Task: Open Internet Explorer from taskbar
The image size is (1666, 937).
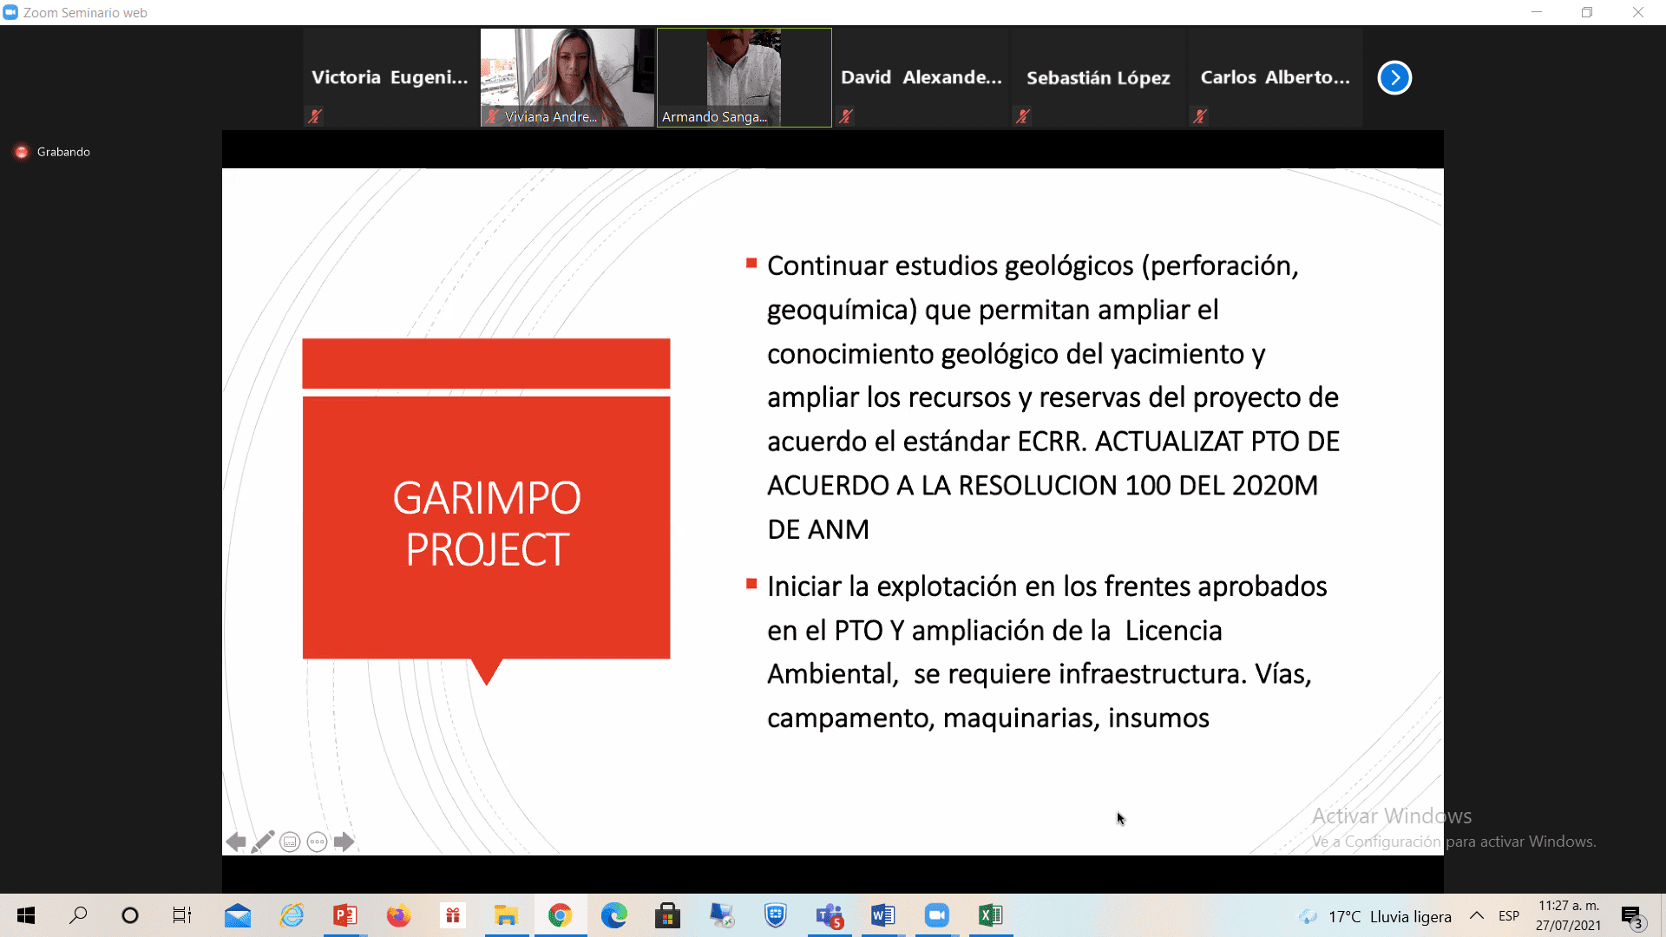Action: pyautogui.click(x=292, y=915)
